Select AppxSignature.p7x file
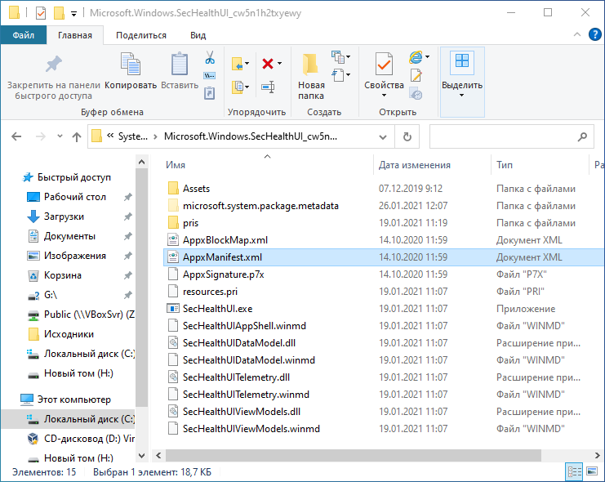The image size is (605, 482). coord(224,274)
